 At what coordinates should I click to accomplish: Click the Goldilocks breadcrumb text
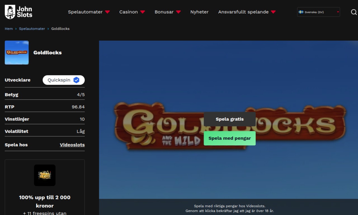click(60, 29)
